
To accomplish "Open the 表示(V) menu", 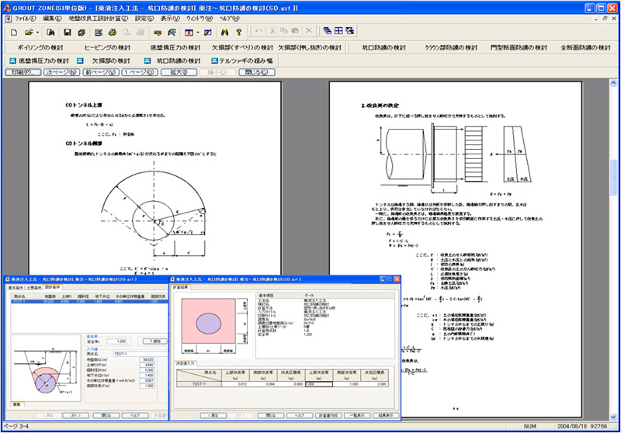I will click(x=168, y=17).
